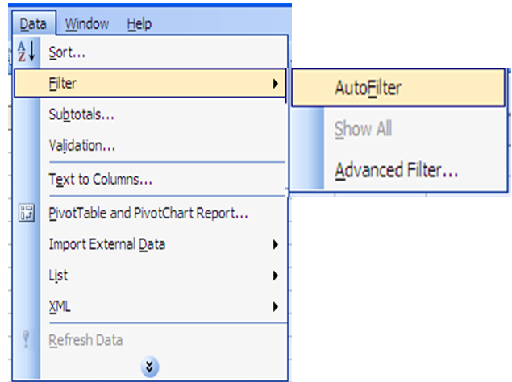Expand Import External Data submenu arrow
Screen dimensions: 512x382
pos(276,244)
